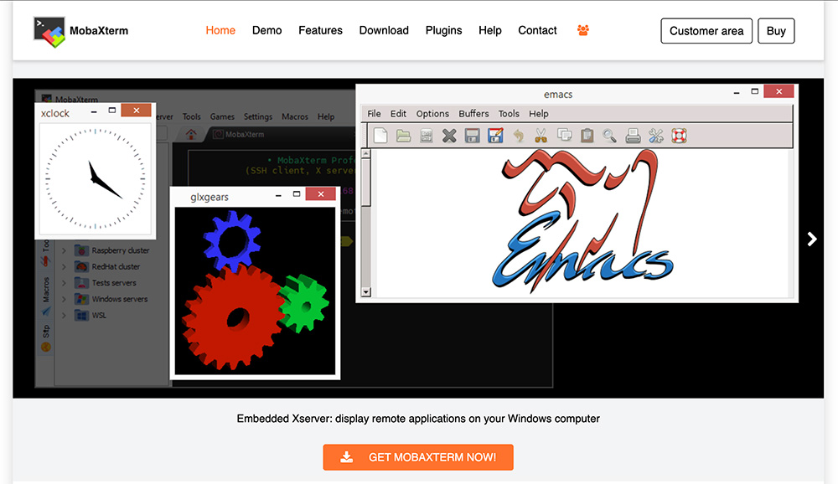Click the Tests servers folder icon
Screen dimensions: 838x484
(x=81, y=282)
